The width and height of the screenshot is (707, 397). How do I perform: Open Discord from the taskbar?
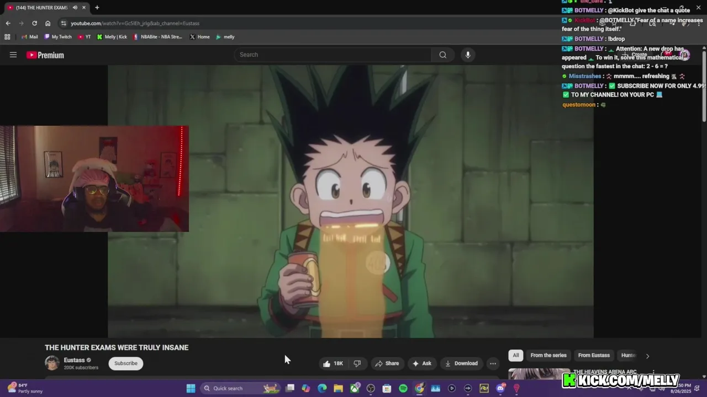[500, 388]
